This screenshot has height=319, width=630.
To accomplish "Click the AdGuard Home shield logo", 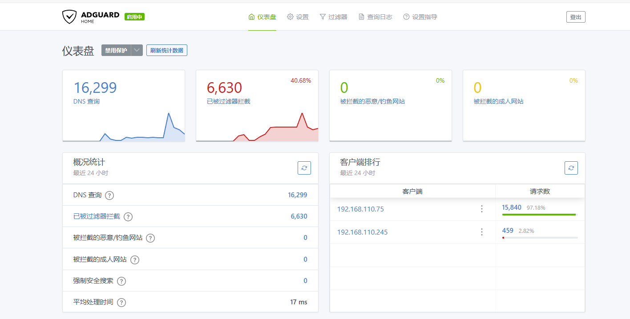I will pos(69,17).
